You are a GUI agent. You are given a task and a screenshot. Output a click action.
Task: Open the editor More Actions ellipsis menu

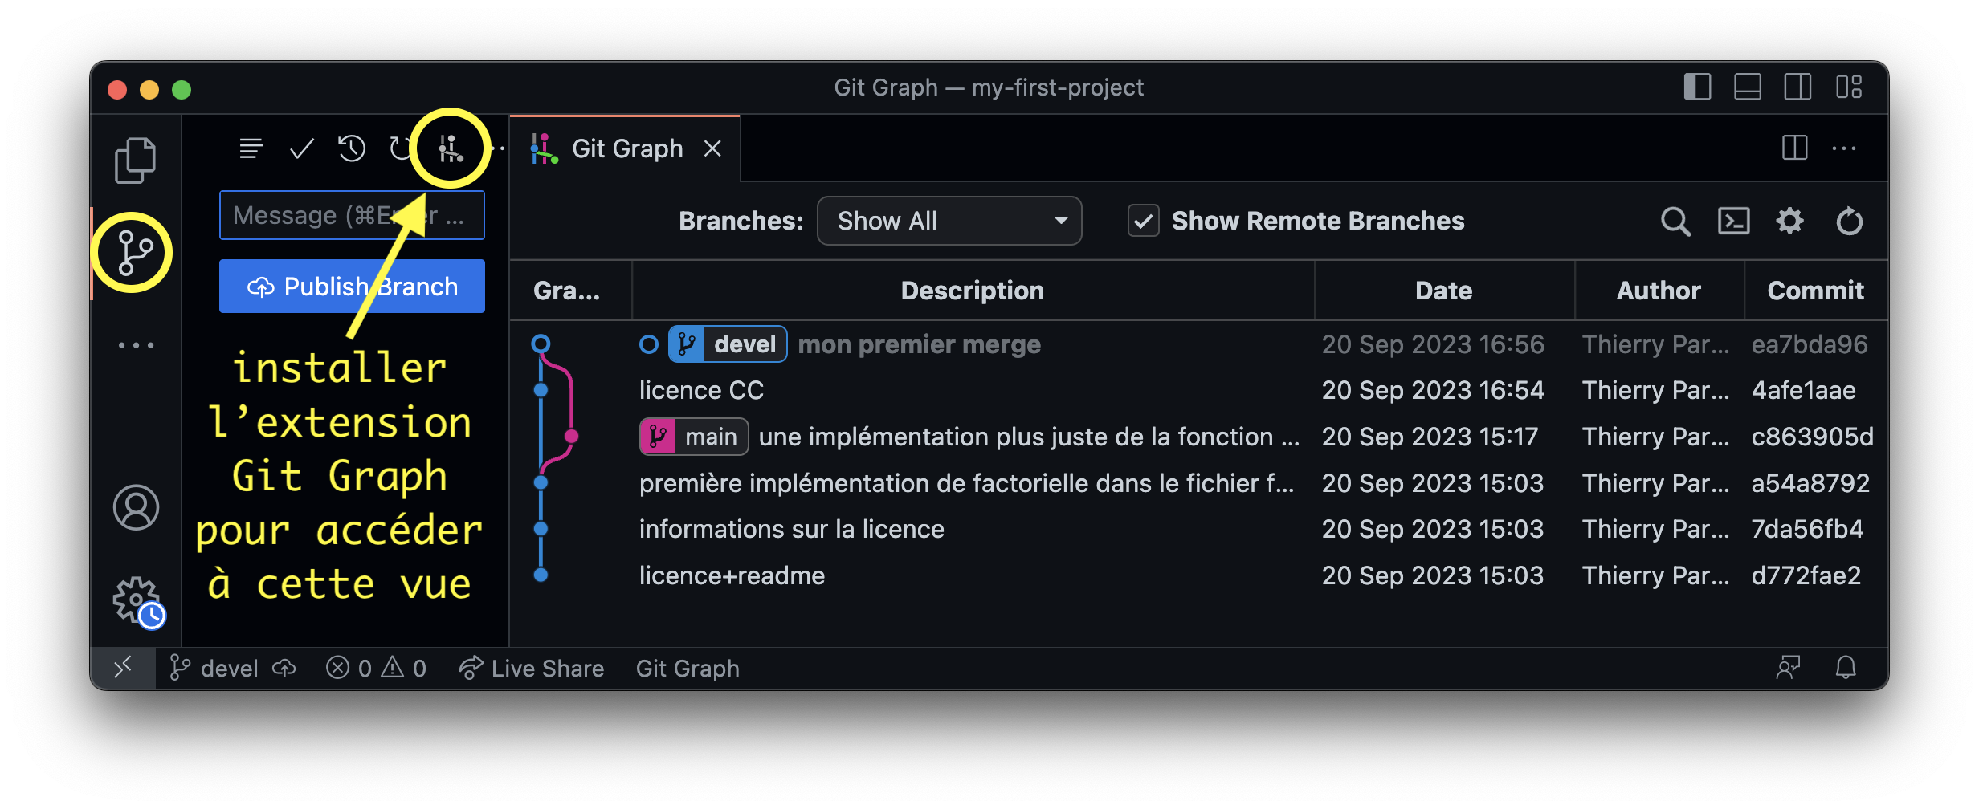[1844, 148]
